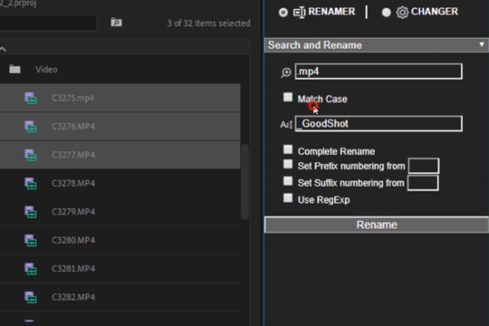
Task: Select clip name C3276.MP4
Action: pyautogui.click(x=73, y=127)
